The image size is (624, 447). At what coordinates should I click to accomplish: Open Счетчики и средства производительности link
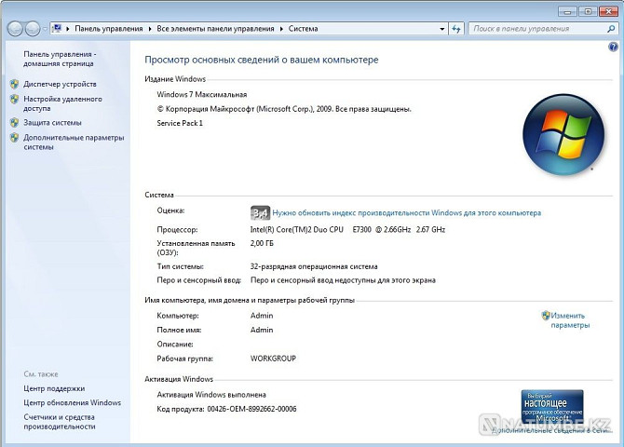pos(60,422)
